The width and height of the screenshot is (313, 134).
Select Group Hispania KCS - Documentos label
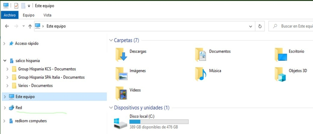[47, 69]
